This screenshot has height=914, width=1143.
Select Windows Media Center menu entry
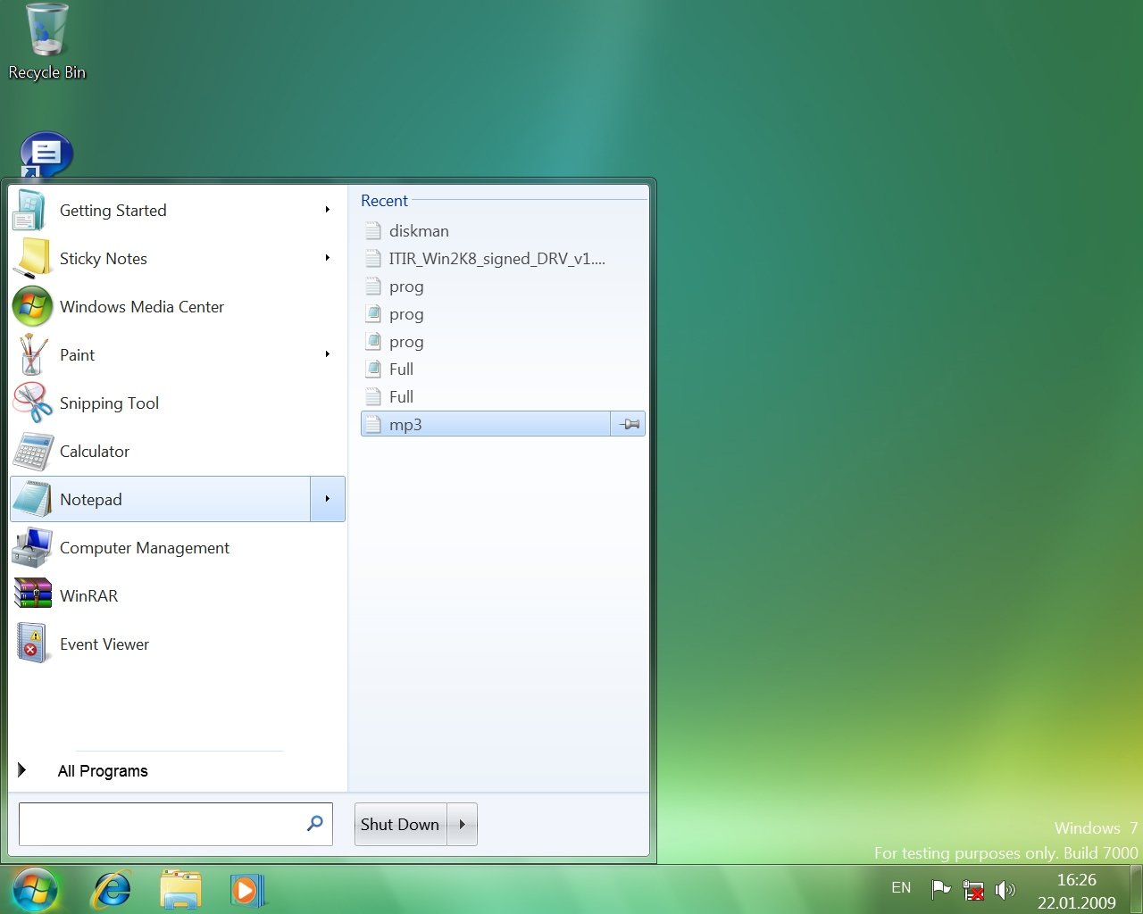click(177, 307)
